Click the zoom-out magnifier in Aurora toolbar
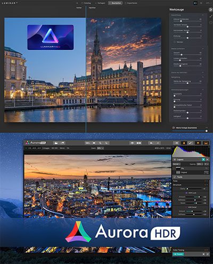Image resolution: width=213 pixels, height=264 pixels. (100, 143)
